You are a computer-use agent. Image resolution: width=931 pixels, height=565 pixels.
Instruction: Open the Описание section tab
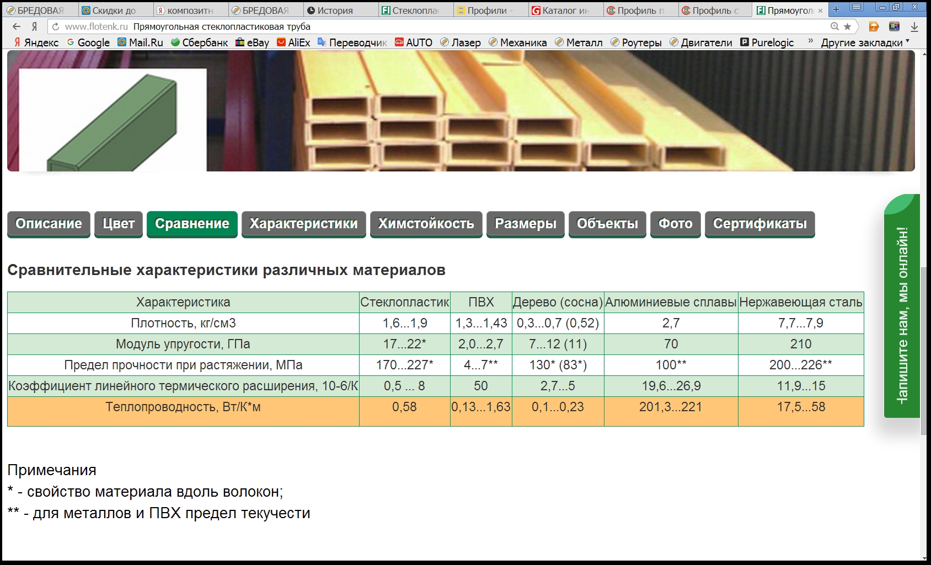49,224
